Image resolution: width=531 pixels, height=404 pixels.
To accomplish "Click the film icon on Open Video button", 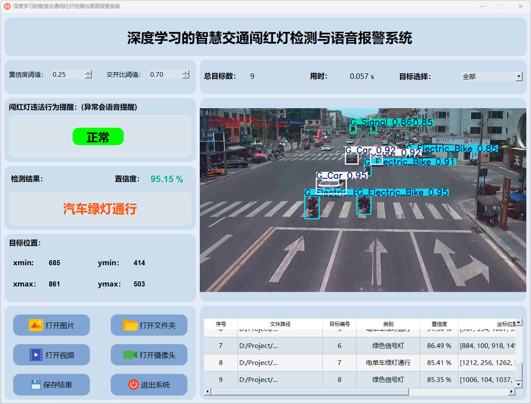I will pos(36,355).
